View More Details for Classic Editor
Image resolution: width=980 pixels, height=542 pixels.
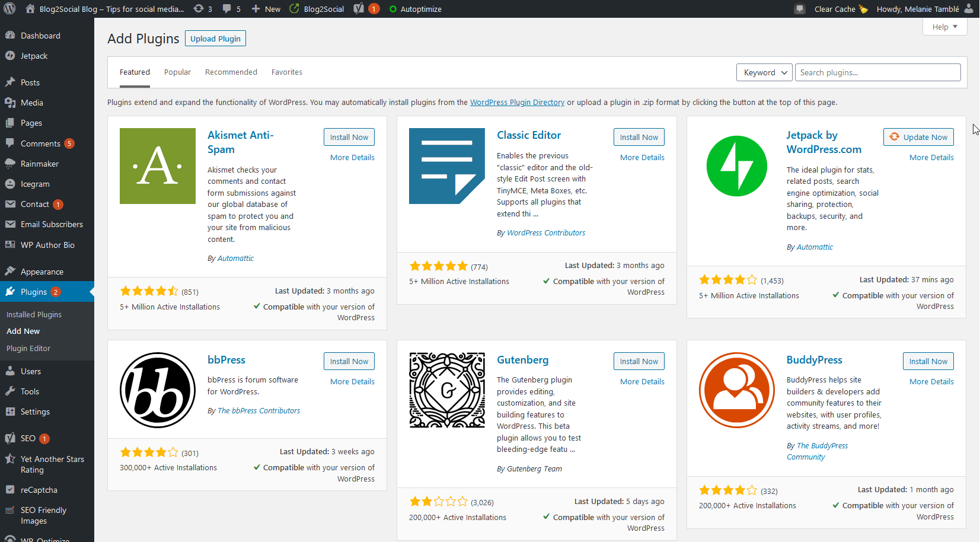tap(642, 157)
